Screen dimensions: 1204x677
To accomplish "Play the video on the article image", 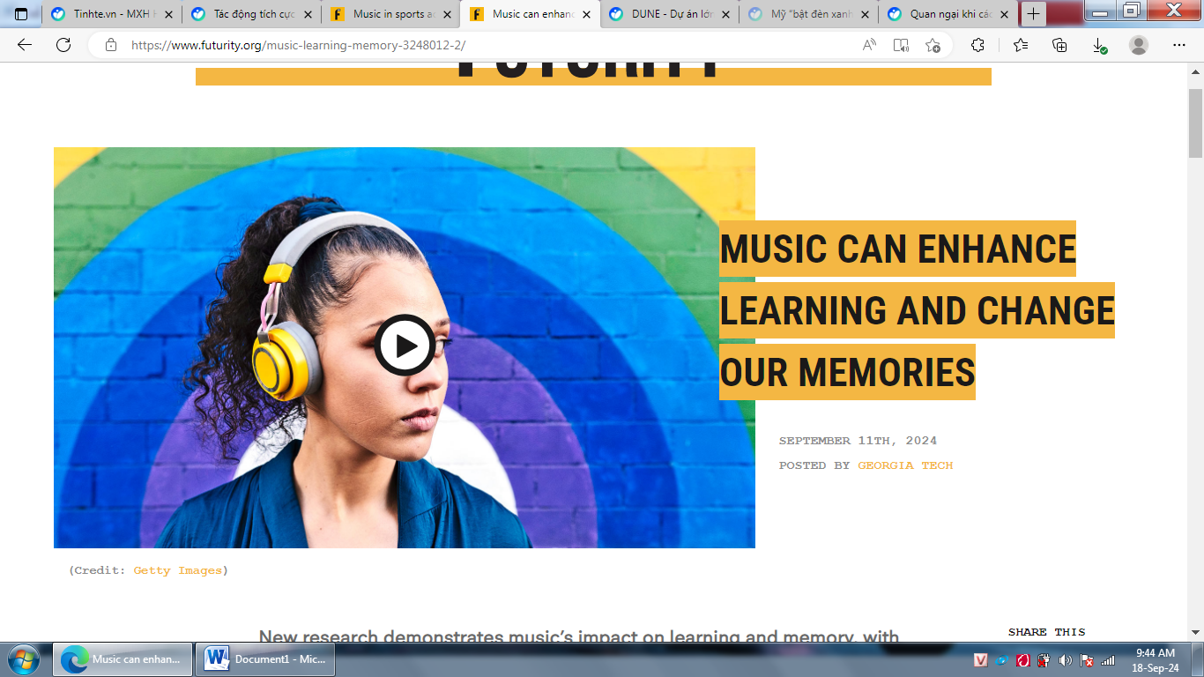I will tap(405, 346).
